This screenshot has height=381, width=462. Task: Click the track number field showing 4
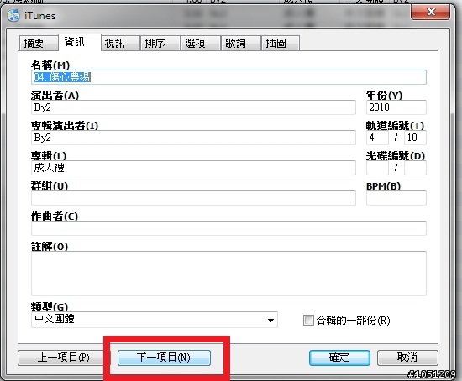pyautogui.click(x=377, y=138)
